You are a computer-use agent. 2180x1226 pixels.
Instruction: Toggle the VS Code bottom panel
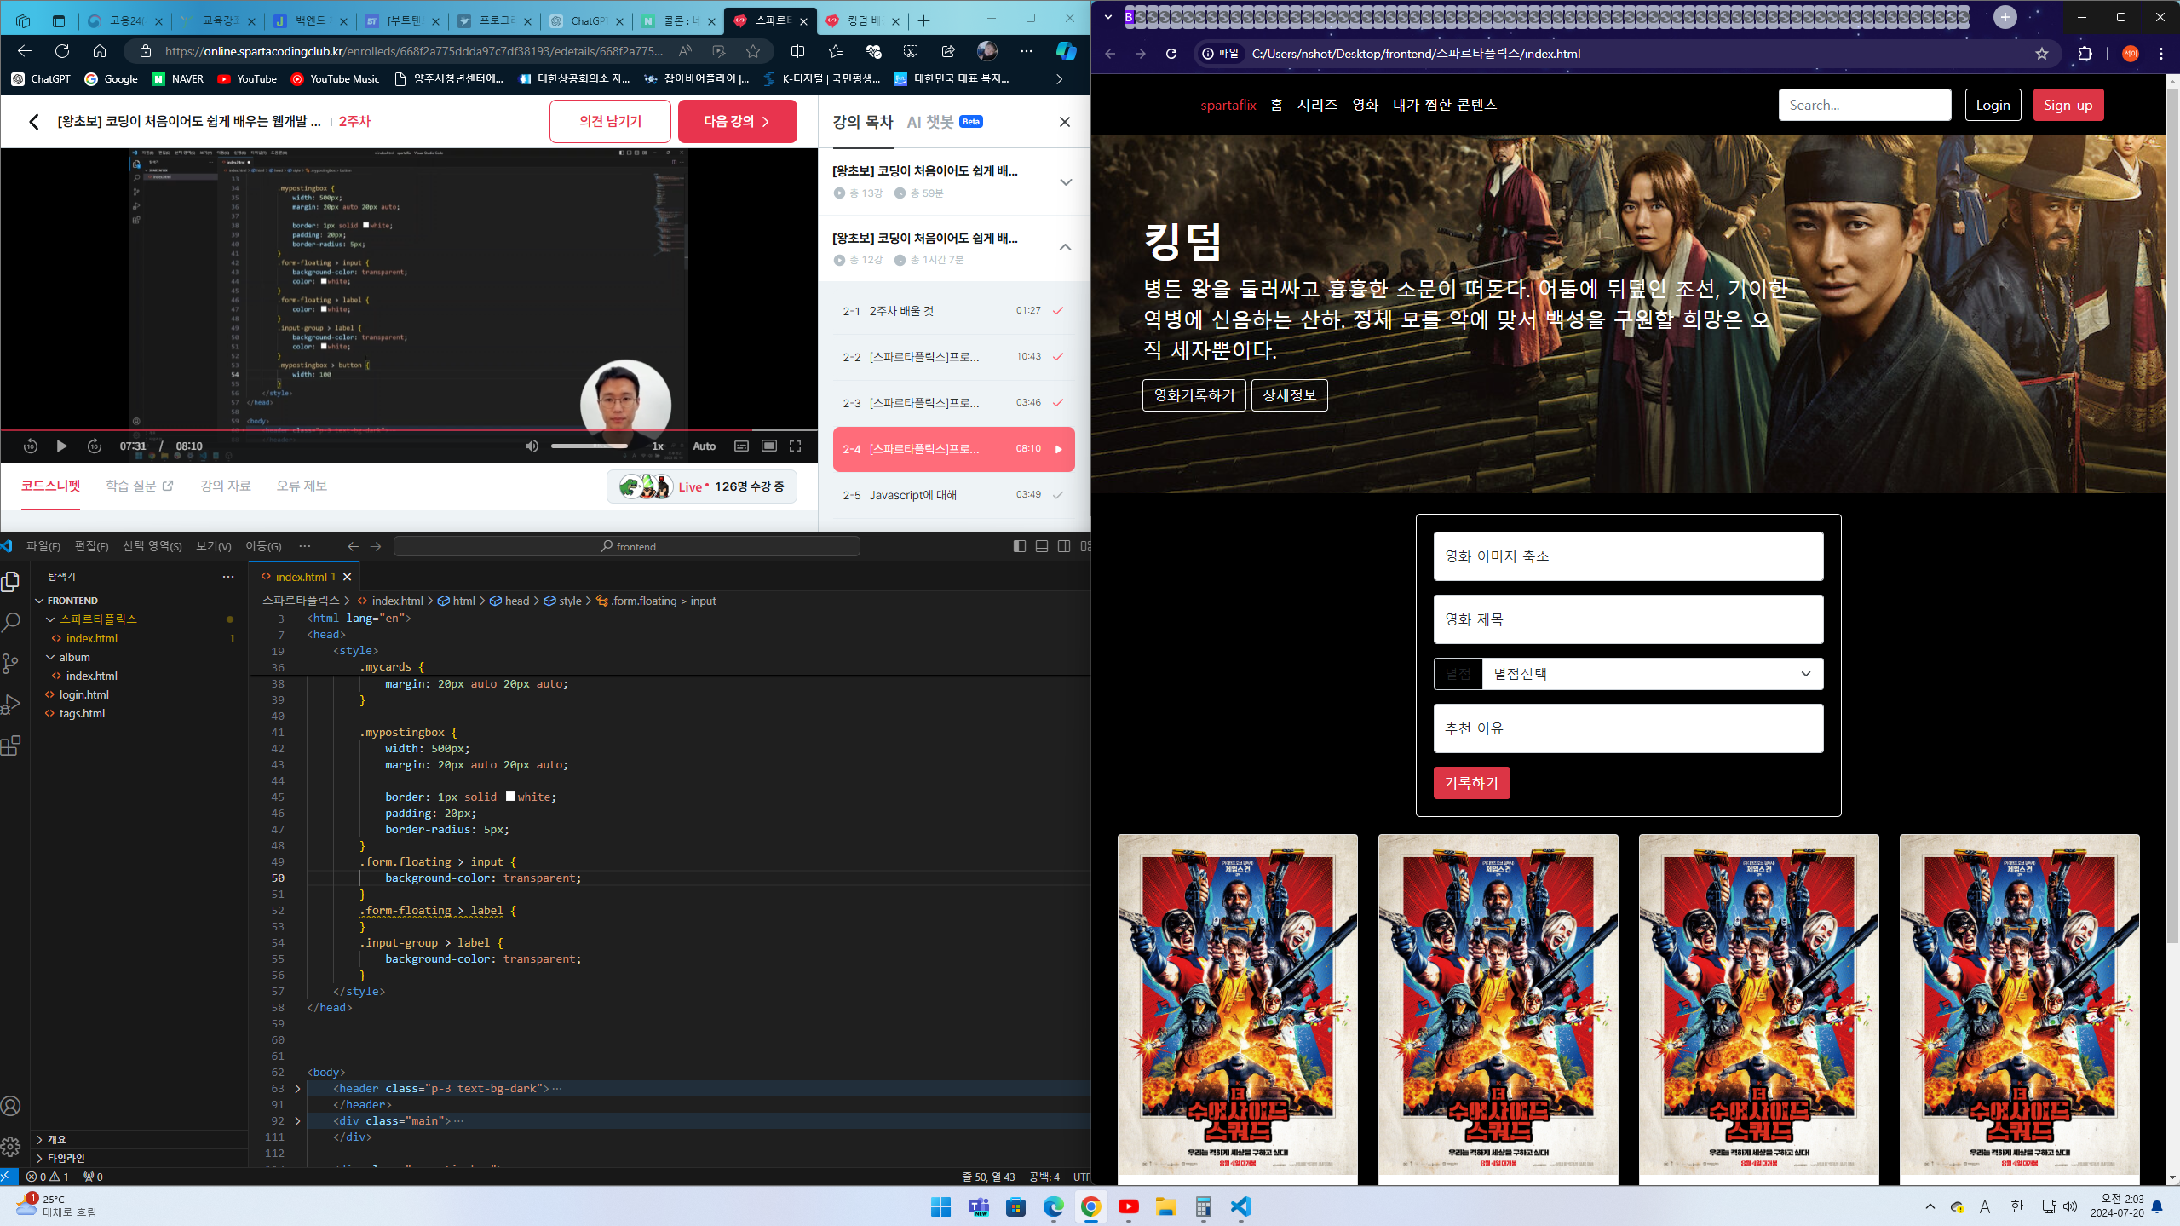pyautogui.click(x=1042, y=546)
